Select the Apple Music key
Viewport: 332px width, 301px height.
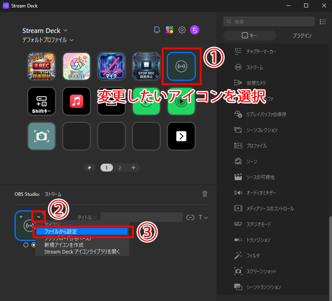(77, 101)
